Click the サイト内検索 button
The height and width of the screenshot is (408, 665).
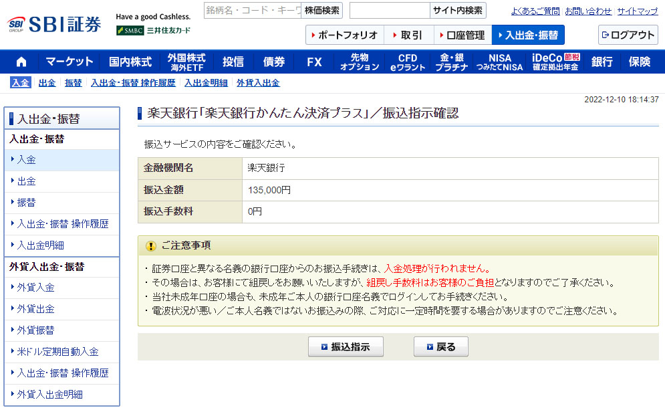click(x=458, y=11)
